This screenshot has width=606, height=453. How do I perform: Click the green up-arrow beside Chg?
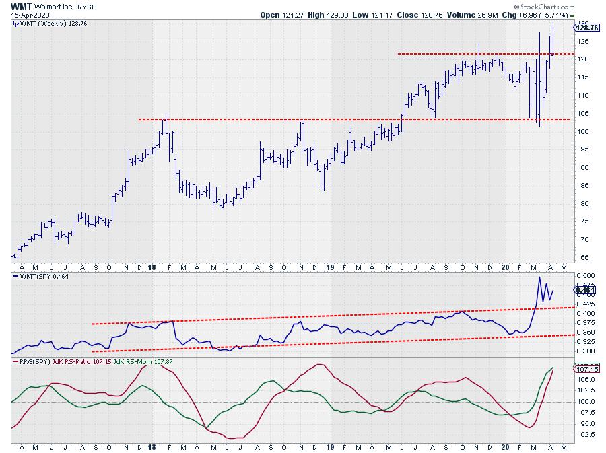coord(572,14)
